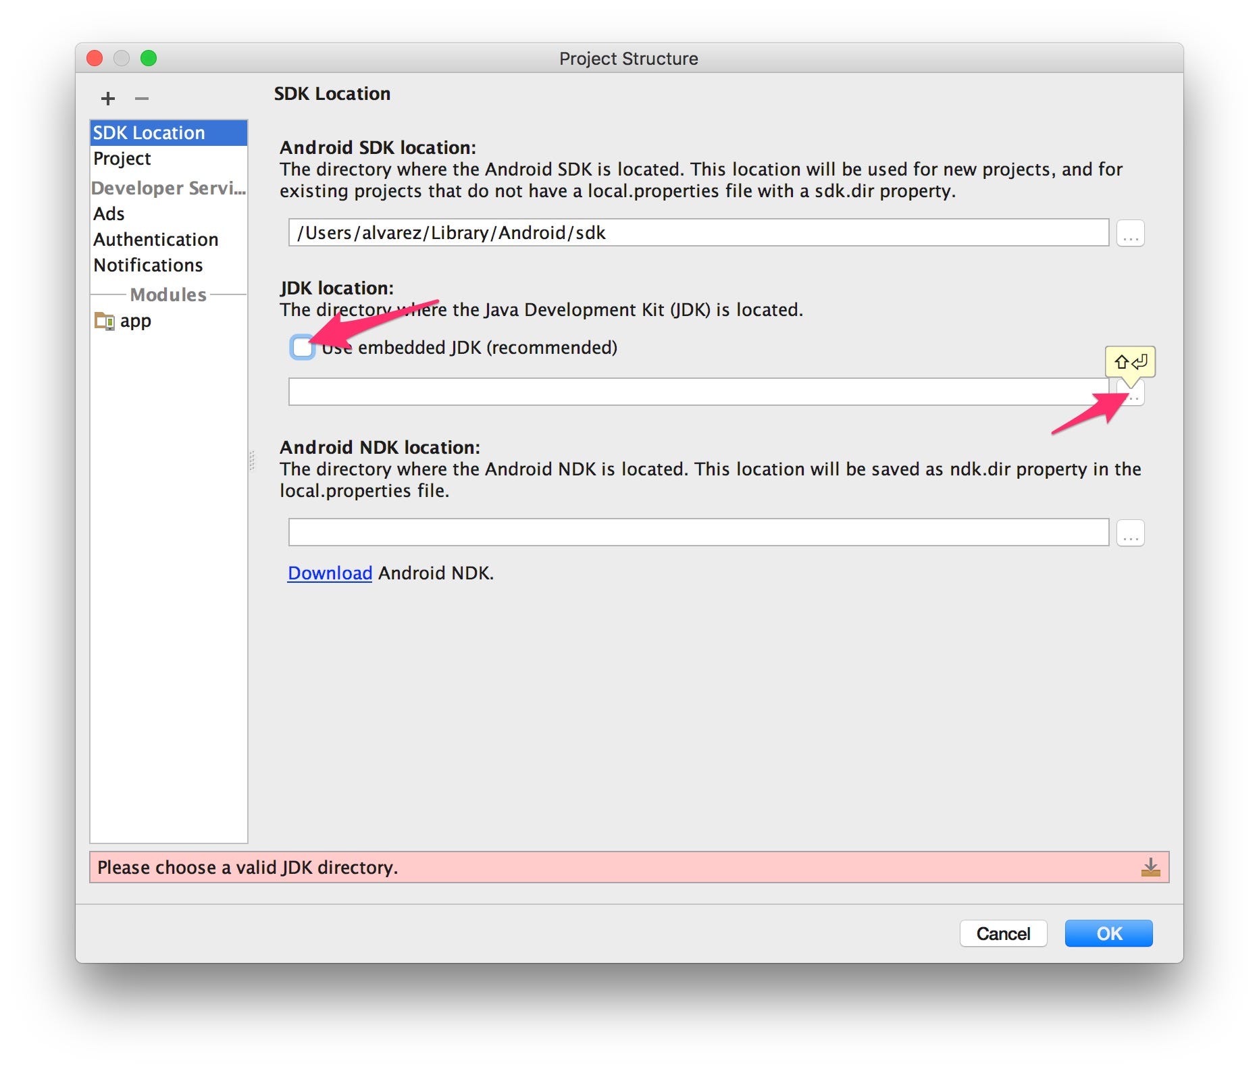Click the green zoom button in the title bar
Screen dimensions: 1259x1071
click(149, 59)
